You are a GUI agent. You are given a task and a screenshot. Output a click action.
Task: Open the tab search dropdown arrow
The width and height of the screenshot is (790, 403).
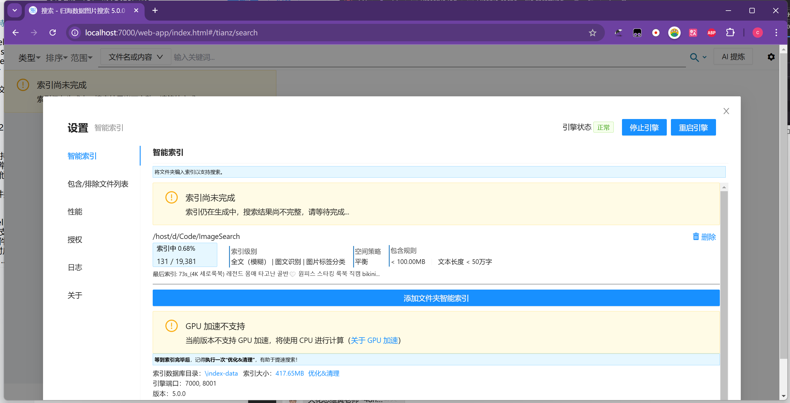point(14,10)
